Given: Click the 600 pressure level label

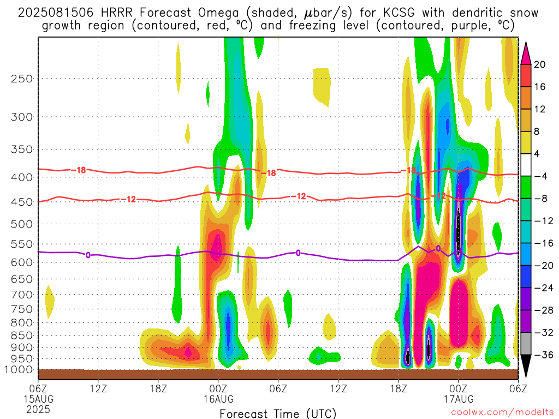Looking at the screenshot, I should [x=21, y=262].
